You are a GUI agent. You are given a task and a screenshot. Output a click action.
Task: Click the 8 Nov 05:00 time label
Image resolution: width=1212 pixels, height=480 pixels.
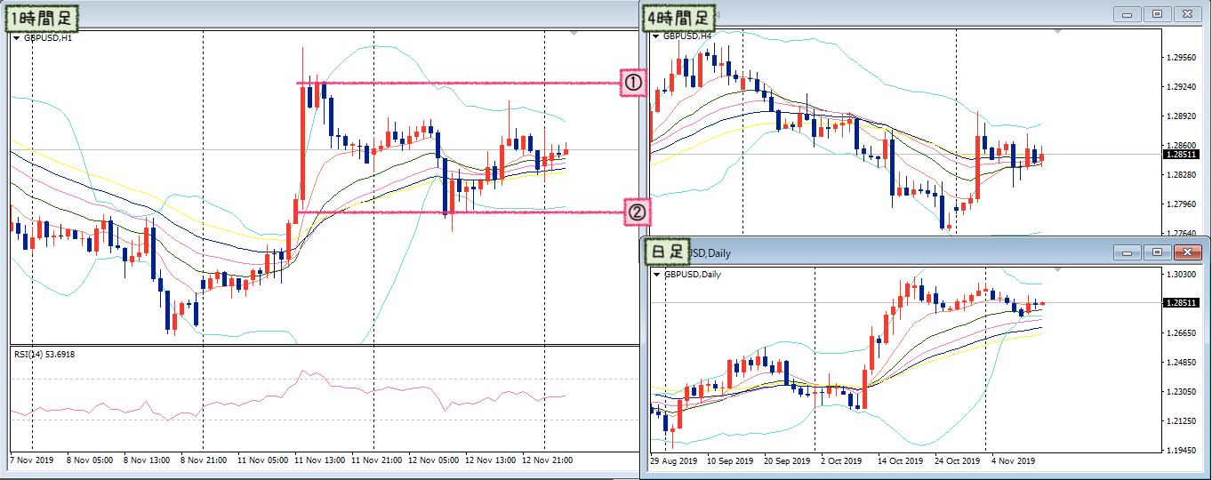coord(91,460)
